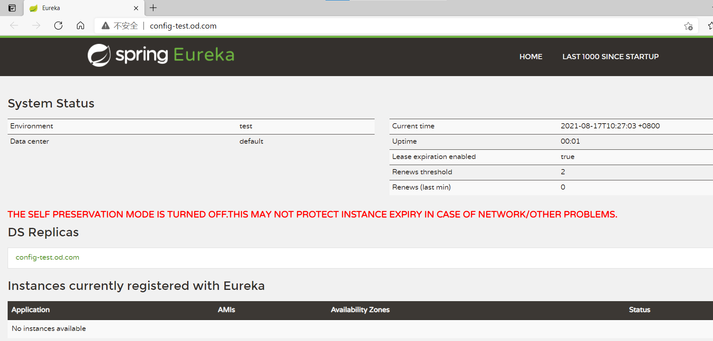Click the DS Replicas heading
713x341 pixels.
(x=43, y=232)
